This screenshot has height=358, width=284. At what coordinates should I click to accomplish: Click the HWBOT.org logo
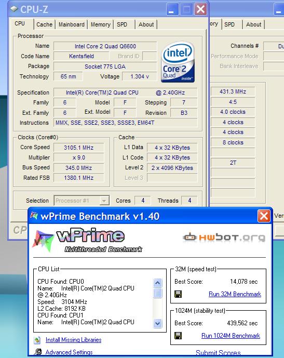coord(224,237)
